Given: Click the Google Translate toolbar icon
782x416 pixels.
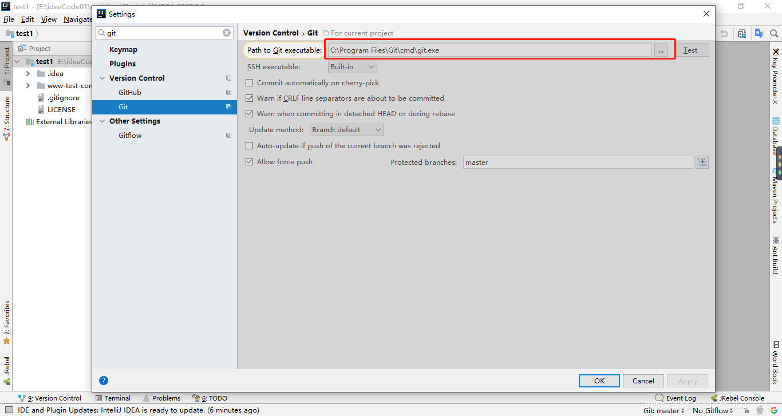Looking at the screenshot, I should coord(759,34).
